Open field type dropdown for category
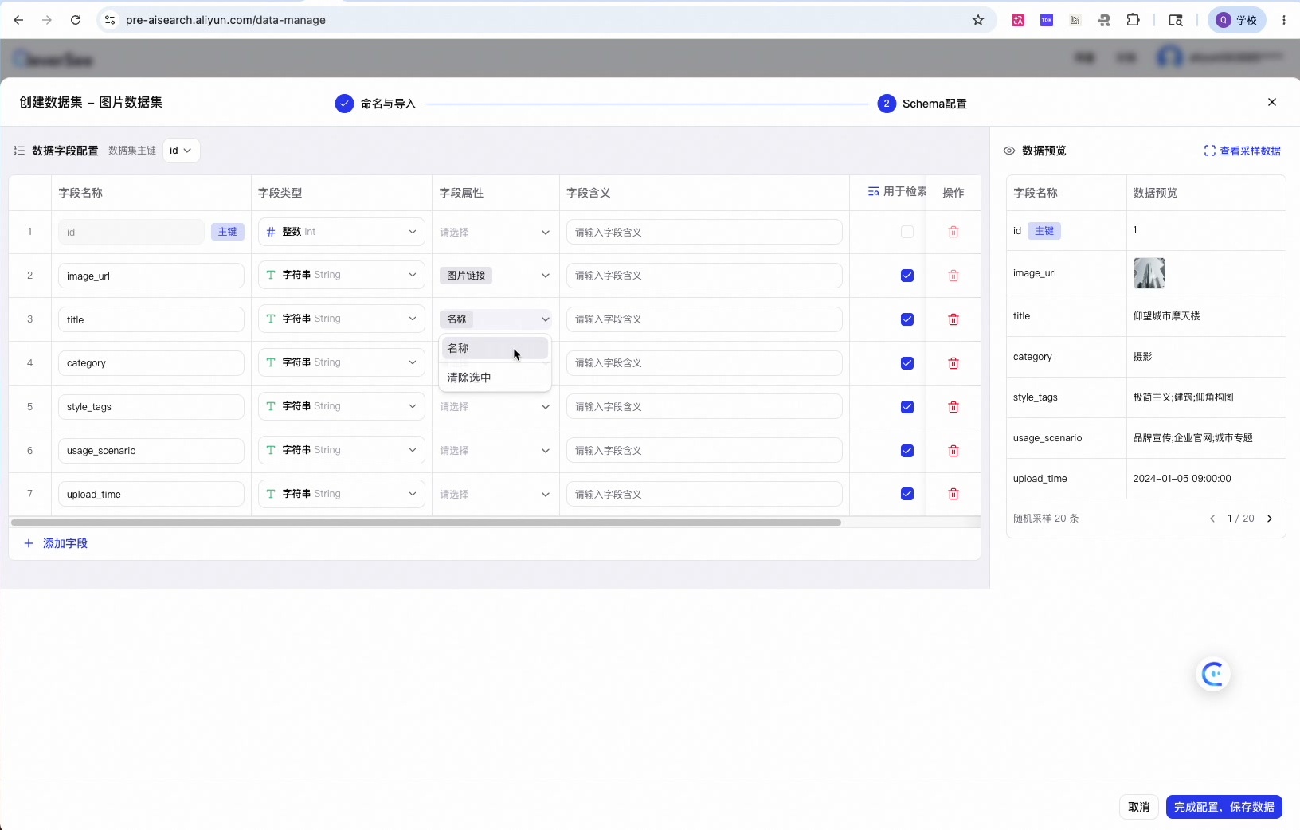Image resolution: width=1300 pixels, height=830 pixels. tap(341, 362)
